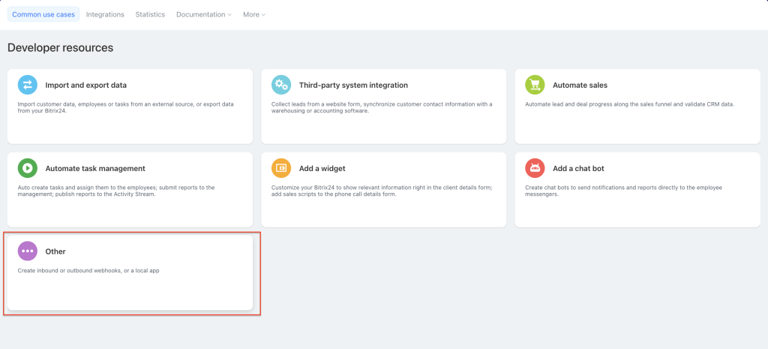Image resolution: width=768 pixels, height=349 pixels.
Task: Switch to the Integrations tab
Action: (x=105, y=15)
